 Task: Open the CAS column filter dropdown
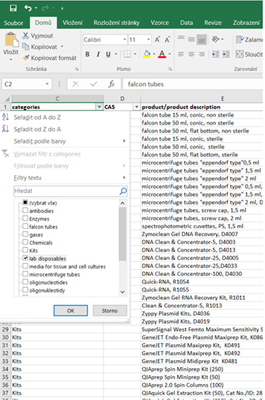[x=136, y=107]
